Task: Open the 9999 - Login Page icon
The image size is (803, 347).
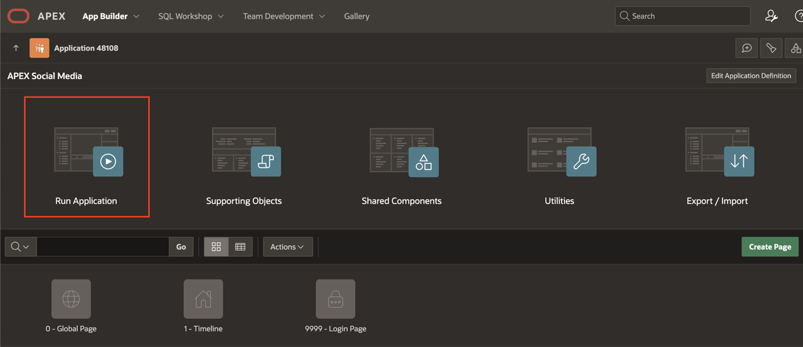Action: coord(336,299)
